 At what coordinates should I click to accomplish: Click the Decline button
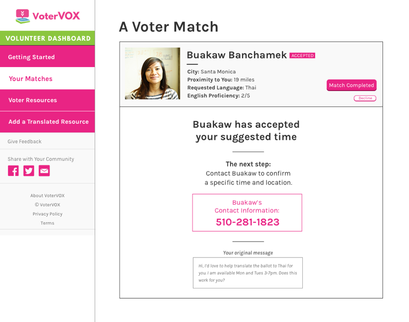point(365,98)
